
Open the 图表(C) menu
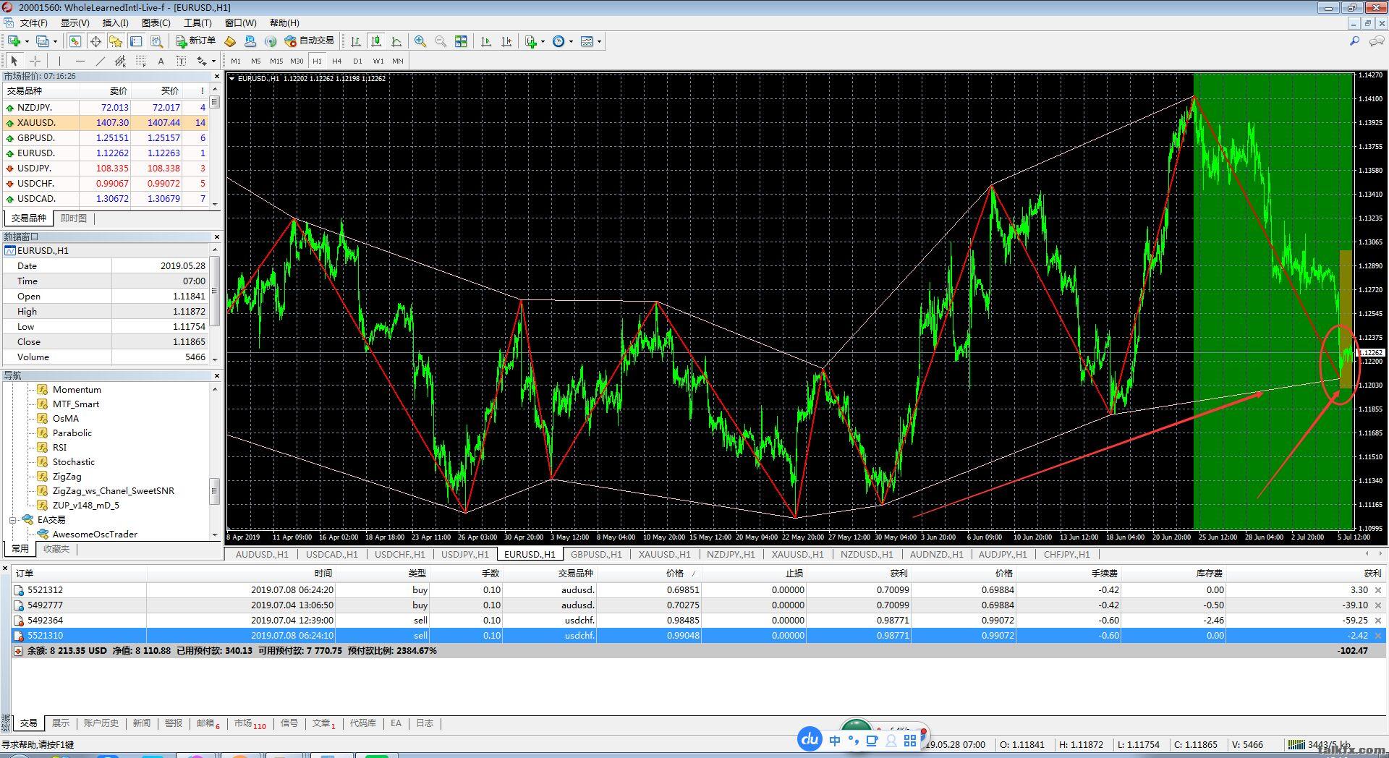pyautogui.click(x=156, y=23)
